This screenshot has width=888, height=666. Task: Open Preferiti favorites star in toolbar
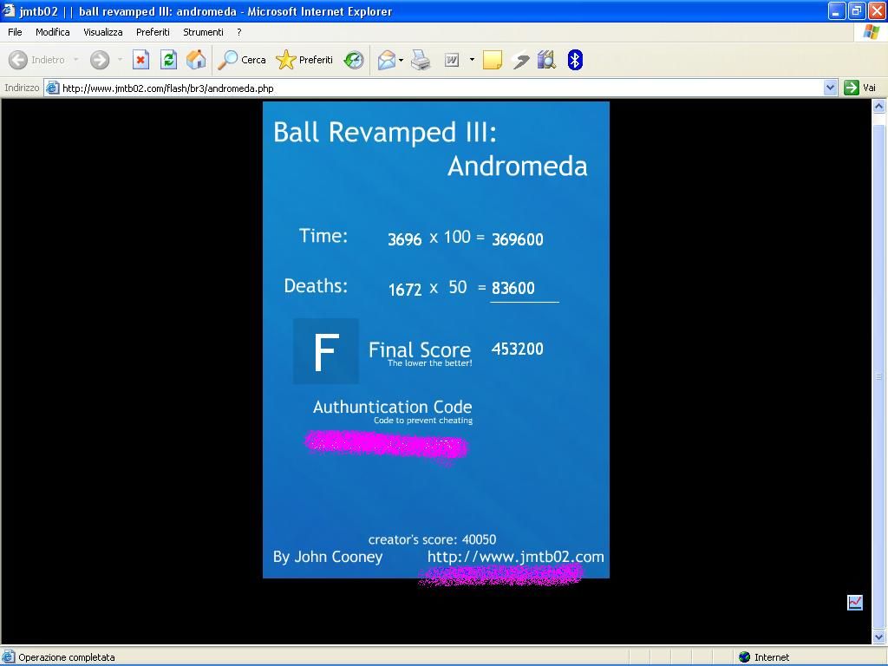point(304,60)
